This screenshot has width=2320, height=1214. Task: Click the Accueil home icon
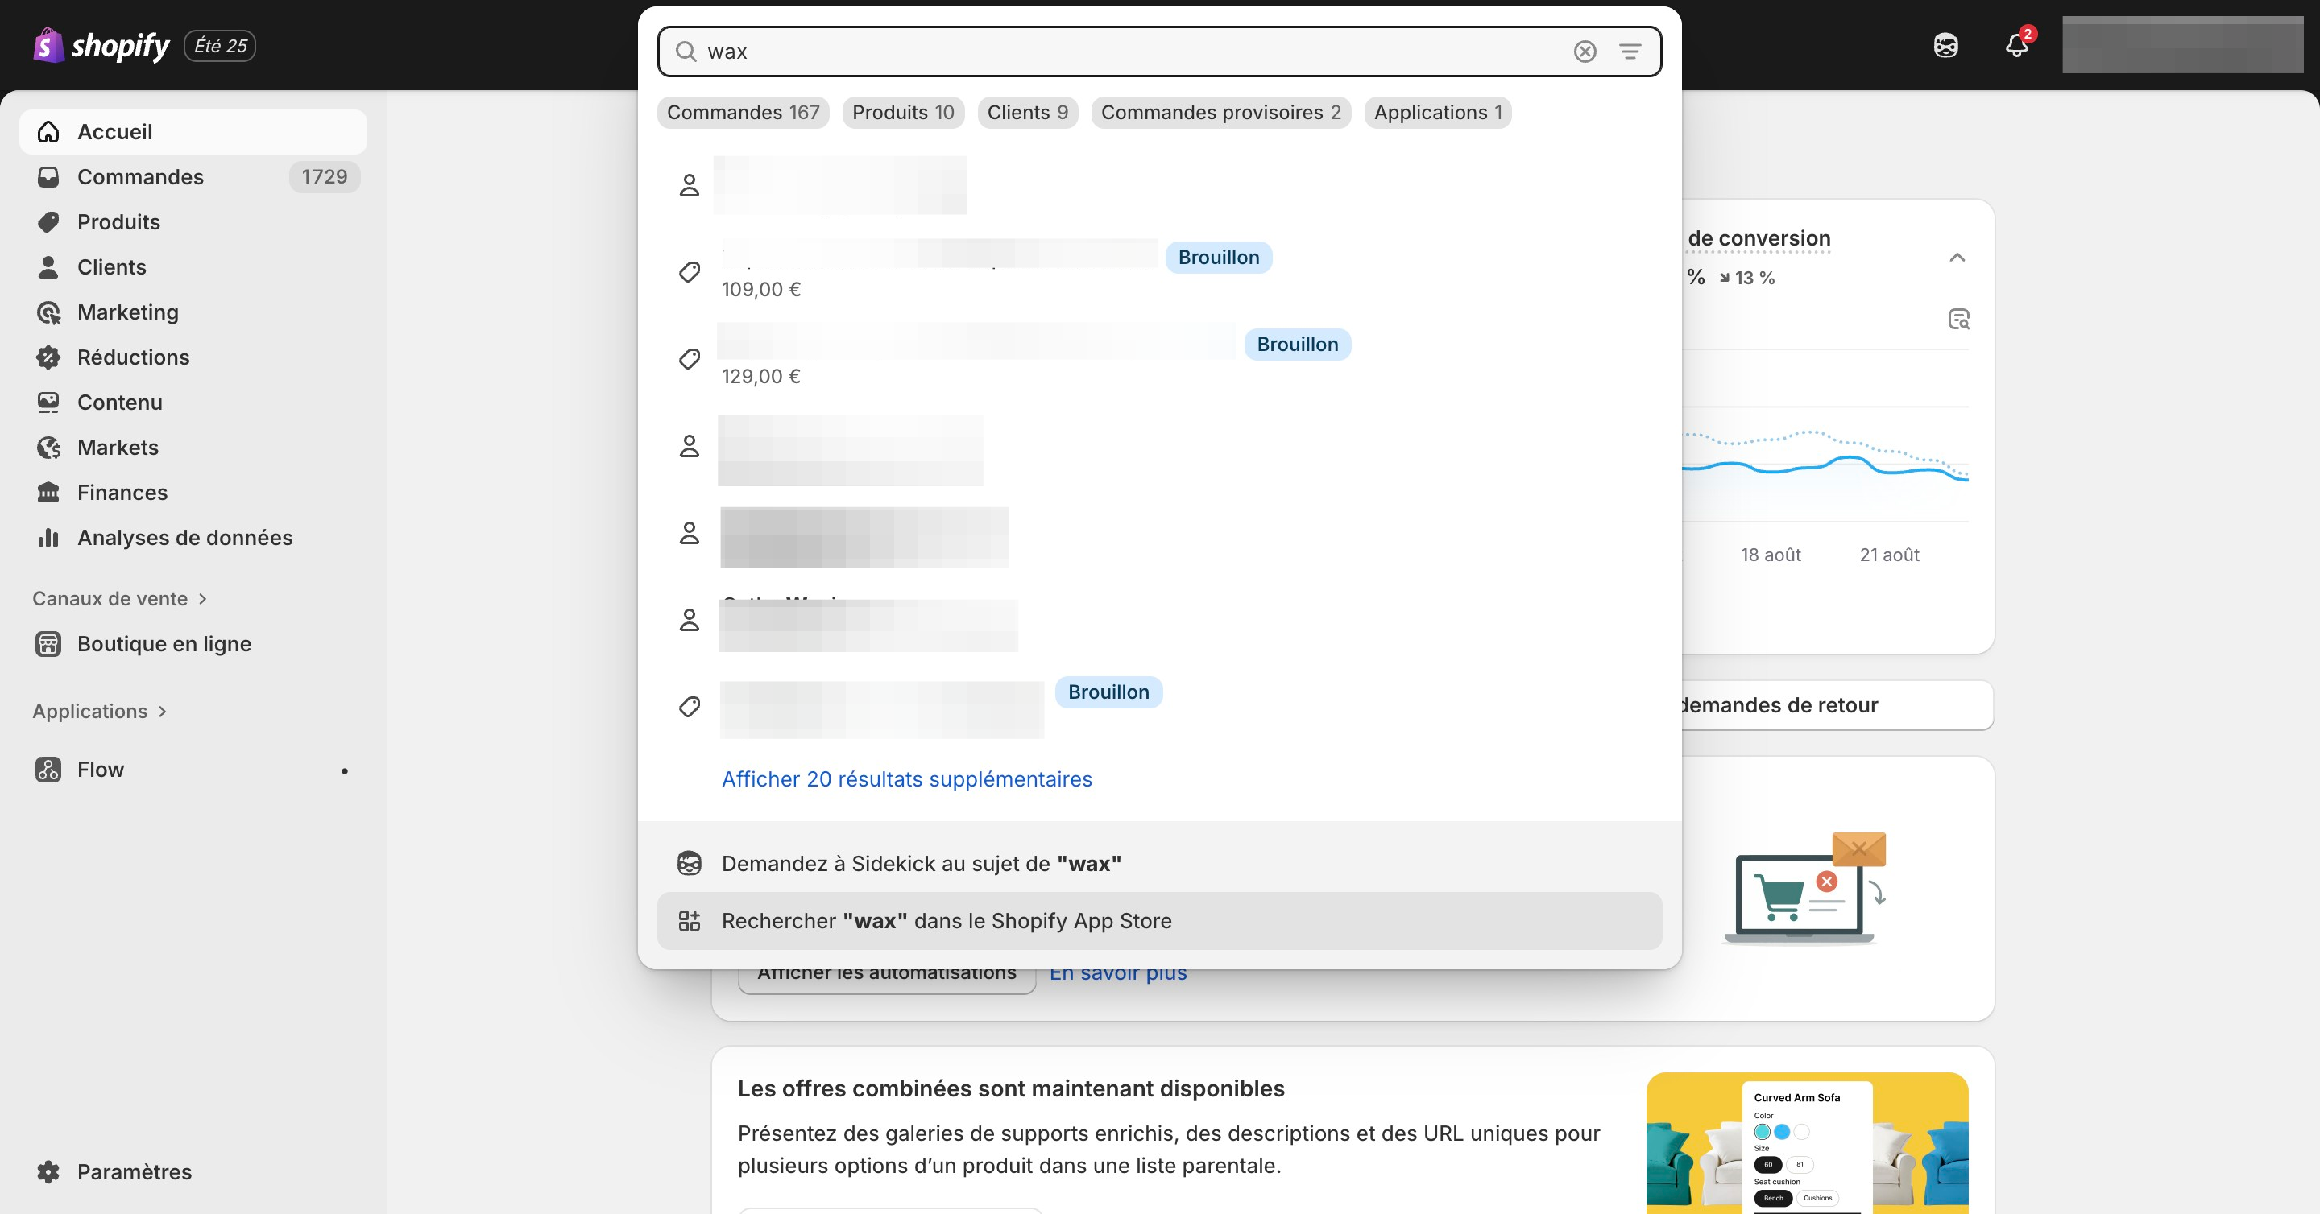[x=48, y=132]
